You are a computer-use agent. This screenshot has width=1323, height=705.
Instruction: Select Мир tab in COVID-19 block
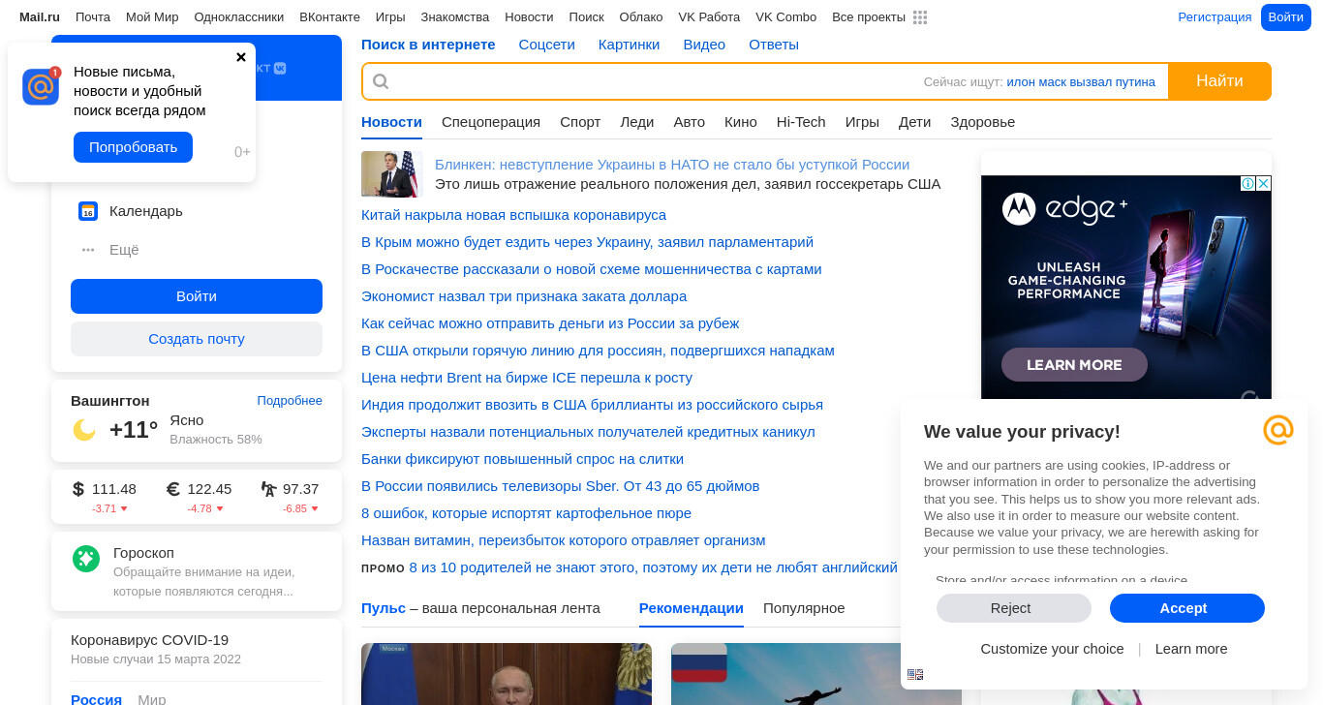(152, 699)
